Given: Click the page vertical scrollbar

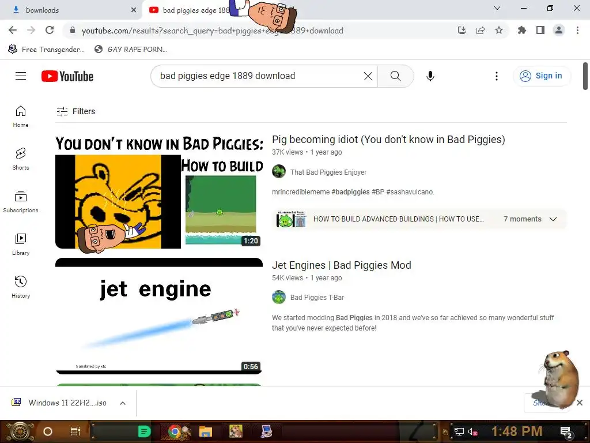Looking at the screenshot, I should point(585,77).
